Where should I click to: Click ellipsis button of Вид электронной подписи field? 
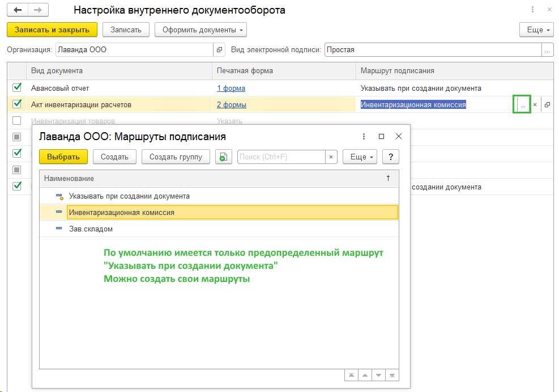coord(547,49)
